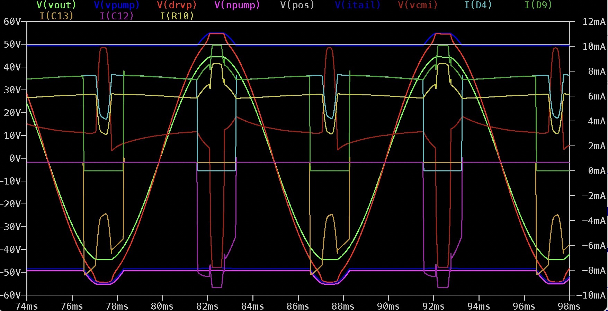Viewport: 608px width, 311px height.
Task: Click the V(vcmi) trace label
Action: click(418, 5)
